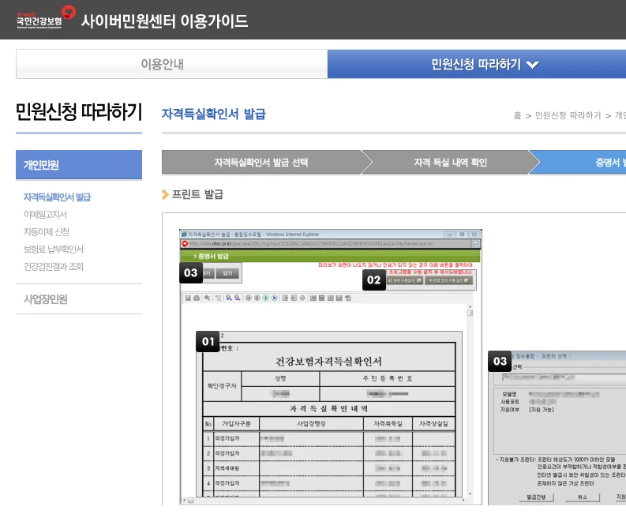Click 민원신청 따라하기 in the breadcrumb
626x518 pixels.
(x=568, y=115)
